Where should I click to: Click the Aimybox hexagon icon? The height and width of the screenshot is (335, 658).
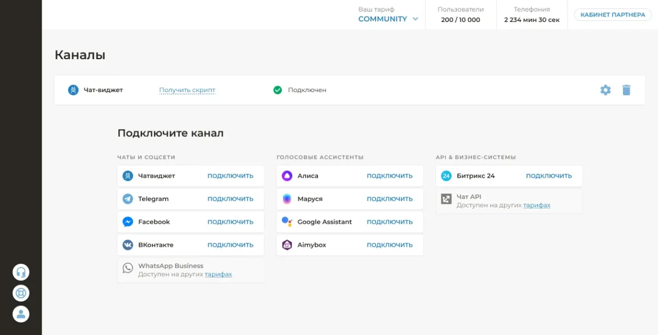tap(287, 245)
